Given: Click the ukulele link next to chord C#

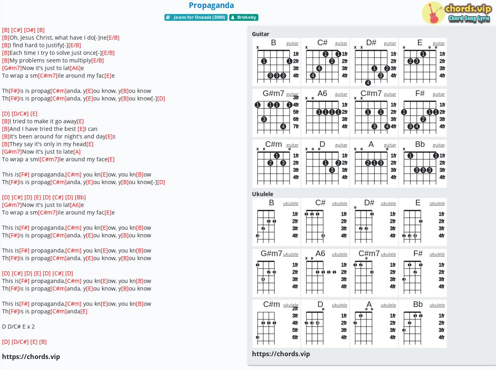Looking at the screenshot, I should (340, 203).
